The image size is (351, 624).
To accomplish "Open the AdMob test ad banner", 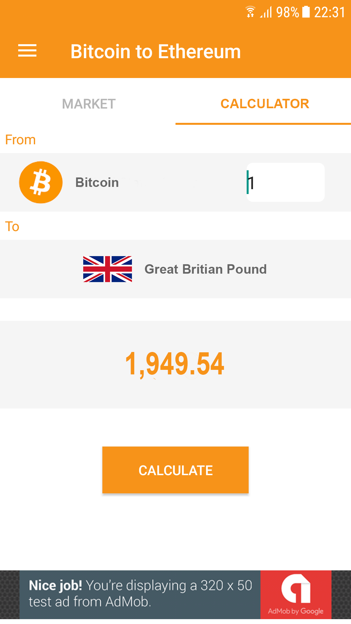I will click(x=140, y=594).
